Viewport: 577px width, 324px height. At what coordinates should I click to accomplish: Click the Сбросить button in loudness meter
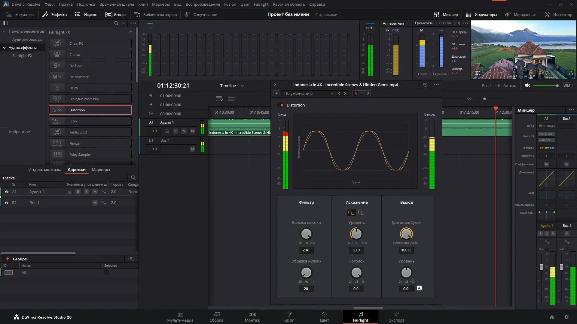[x=441, y=74]
